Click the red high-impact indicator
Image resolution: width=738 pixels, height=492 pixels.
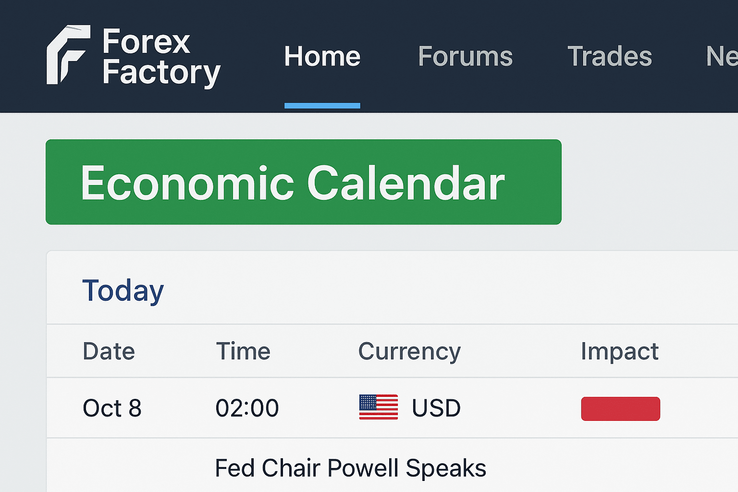(620, 409)
